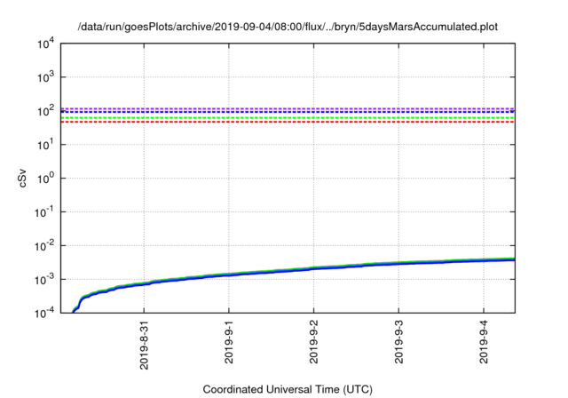Click the 2019-9-1 date tick label
This screenshot has width=568, height=398.
coord(229,342)
